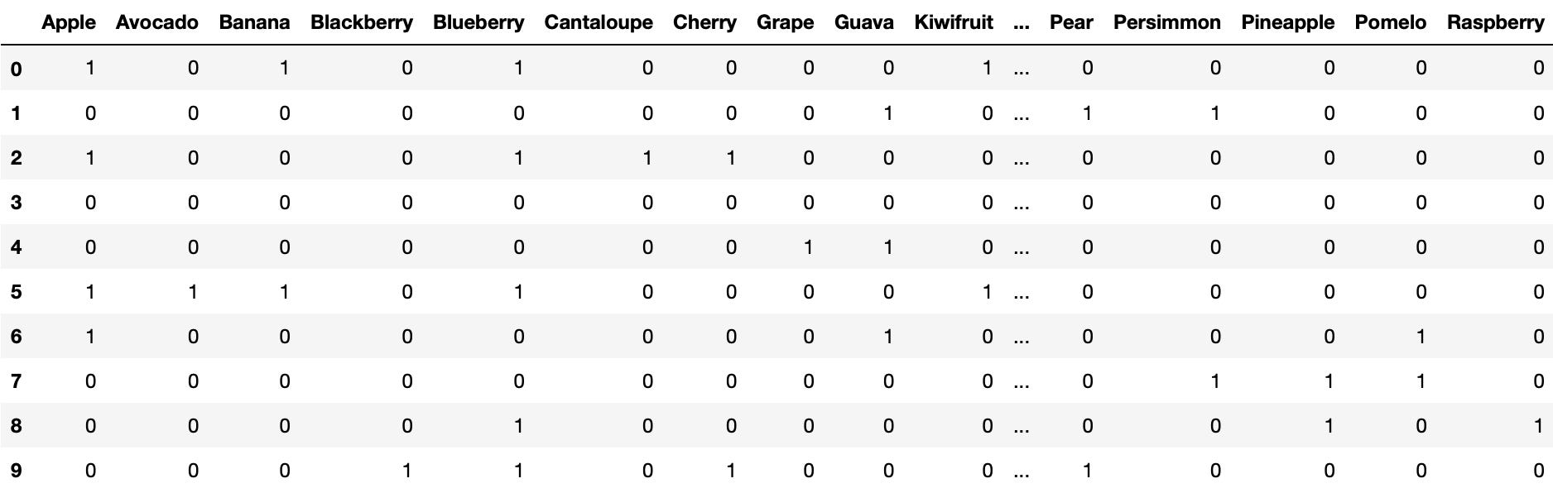Click the Guava column header
The height and width of the screenshot is (493, 1553).
pos(863,23)
